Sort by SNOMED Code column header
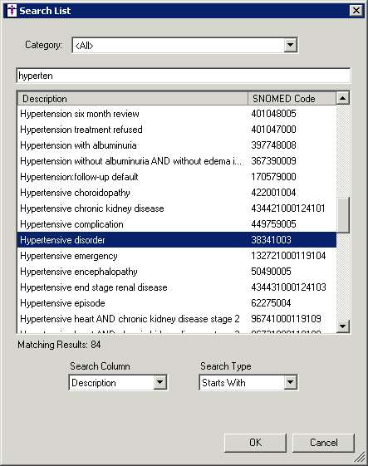 click(292, 99)
